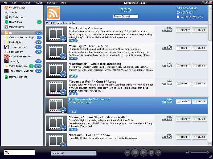
Task: Click the New Videos green icon
Action: [x=6, y=22]
